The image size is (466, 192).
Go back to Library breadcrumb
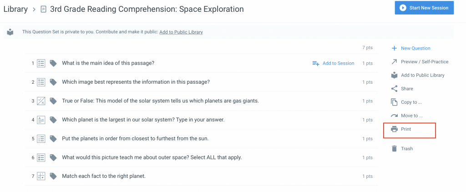[x=15, y=9]
